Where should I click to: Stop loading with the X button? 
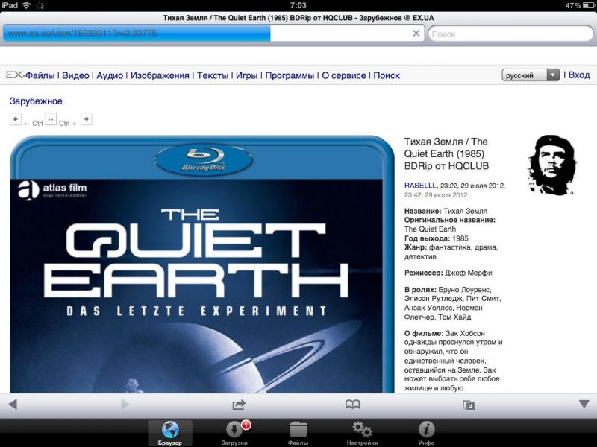tap(416, 34)
